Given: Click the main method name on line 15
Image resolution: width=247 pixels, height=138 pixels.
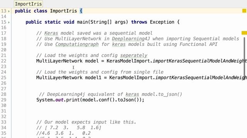Looking at the screenshot, I should point(82,22).
